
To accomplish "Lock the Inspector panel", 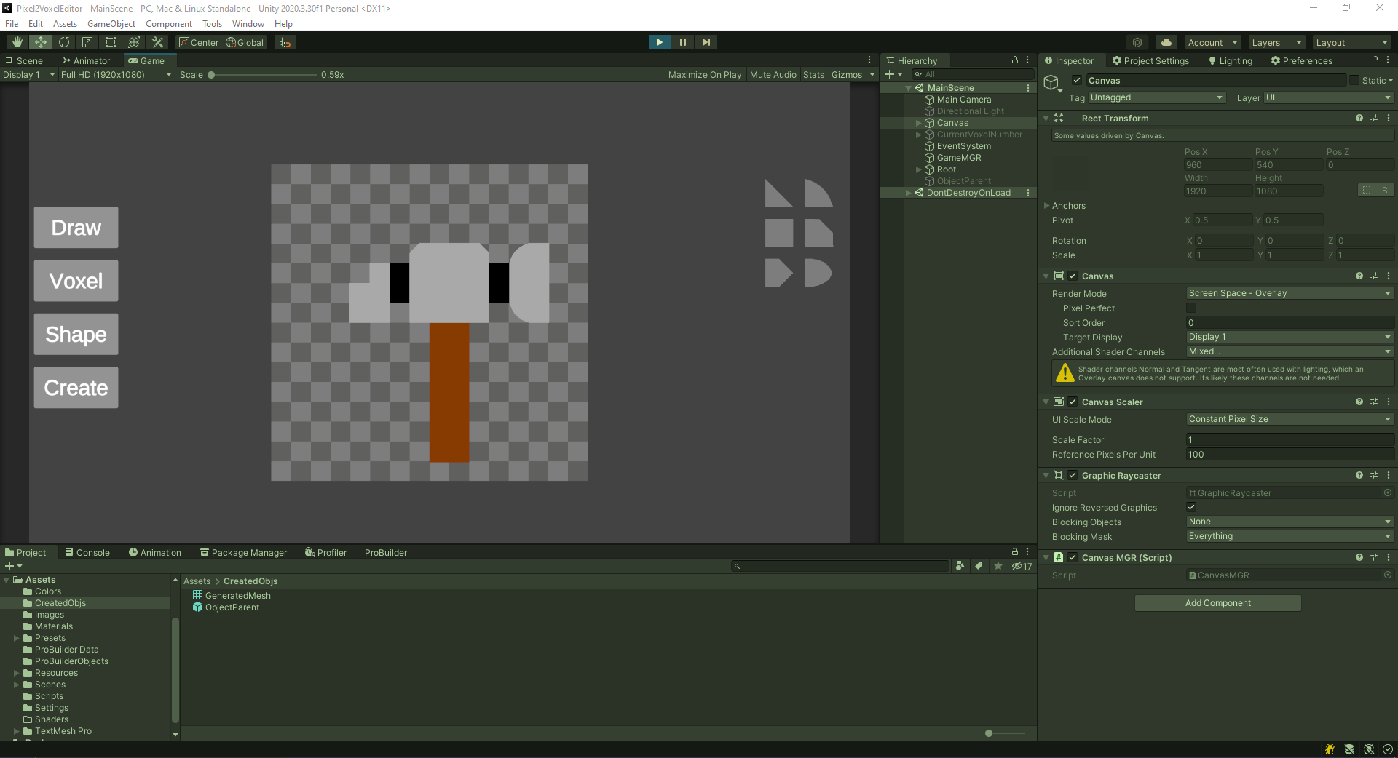I will click(x=1375, y=60).
